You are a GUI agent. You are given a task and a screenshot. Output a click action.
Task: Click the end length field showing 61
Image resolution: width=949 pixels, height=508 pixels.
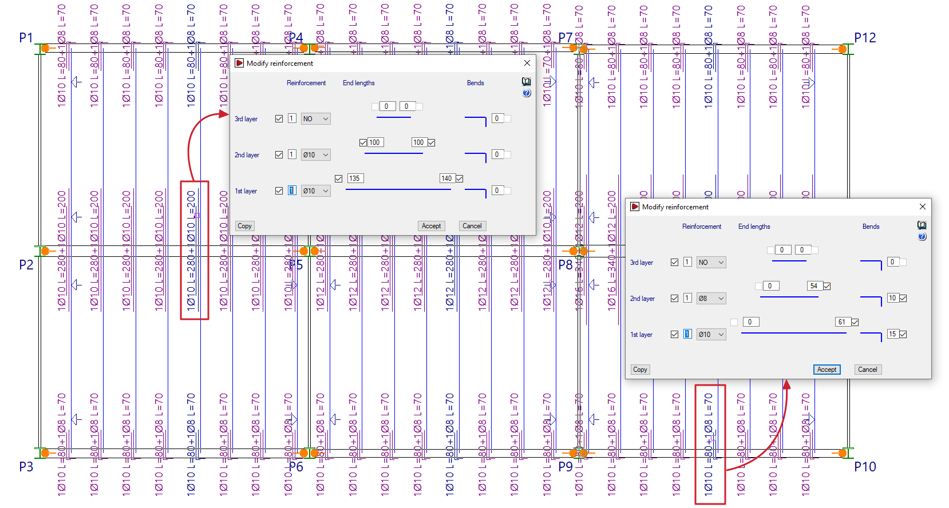[843, 322]
